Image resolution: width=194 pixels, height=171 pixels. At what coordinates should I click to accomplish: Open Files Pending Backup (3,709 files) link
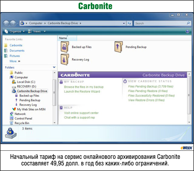pyautogui.click(x=151, y=86)
